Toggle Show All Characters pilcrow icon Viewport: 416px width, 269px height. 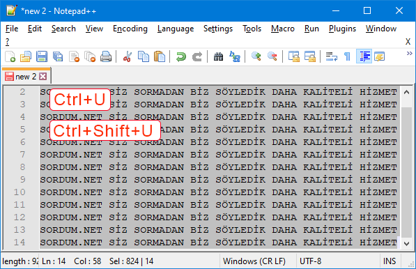(x=347, y=56)
